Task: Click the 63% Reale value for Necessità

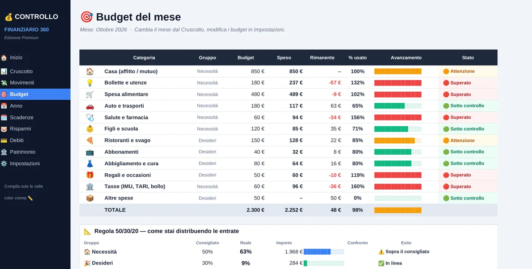Action: point(246,252)
